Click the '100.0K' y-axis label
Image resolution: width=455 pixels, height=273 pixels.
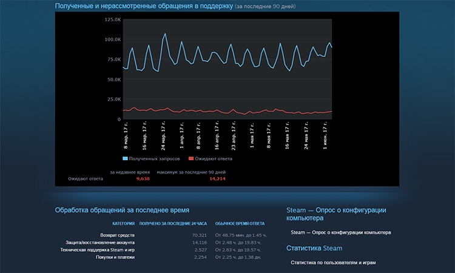(x=113, y=39)
